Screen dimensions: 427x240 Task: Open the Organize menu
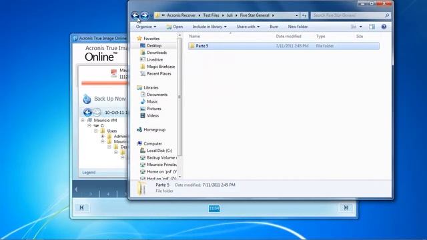146,27
